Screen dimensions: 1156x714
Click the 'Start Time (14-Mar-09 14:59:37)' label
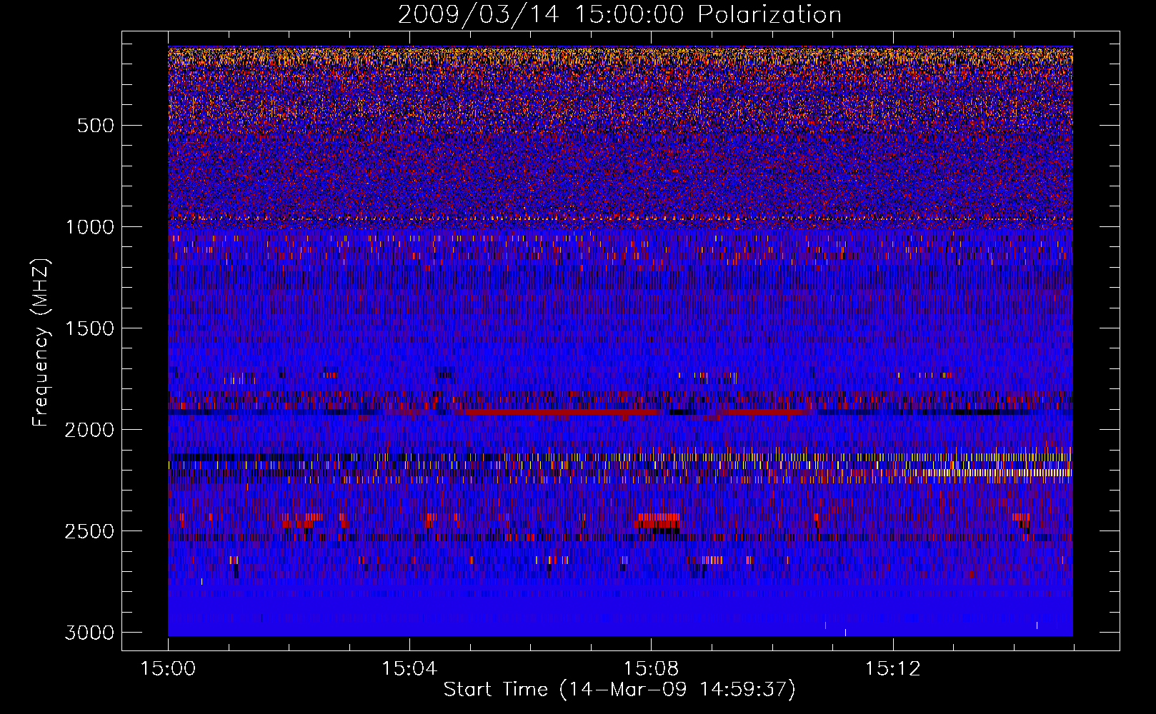[619, 690]
